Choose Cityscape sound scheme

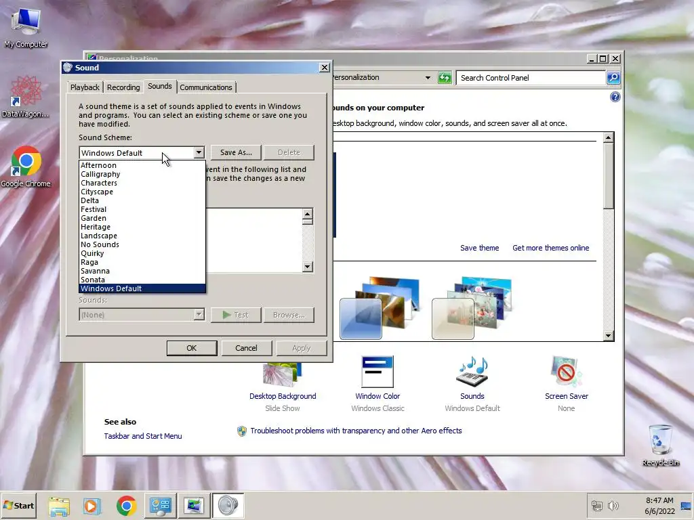pos(142,192)
